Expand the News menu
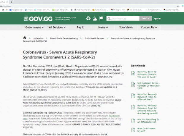Image resolution: width=184 pixels, height=136 pixels. 103,27
